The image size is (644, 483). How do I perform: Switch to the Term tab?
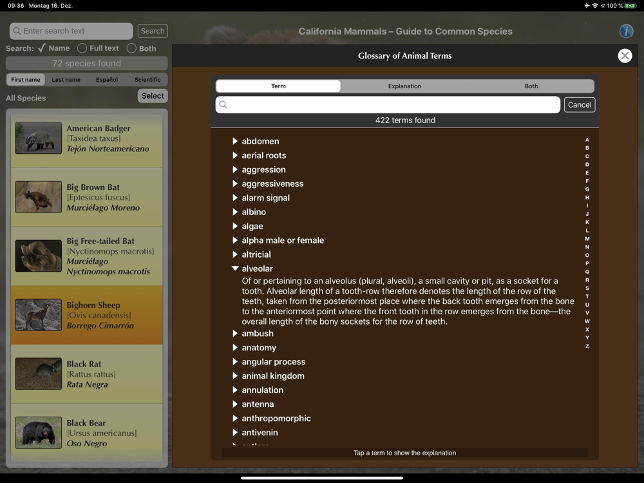278,86
